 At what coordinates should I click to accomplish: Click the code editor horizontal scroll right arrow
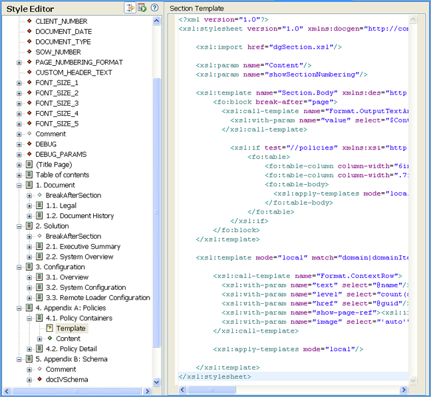point(404,389)
